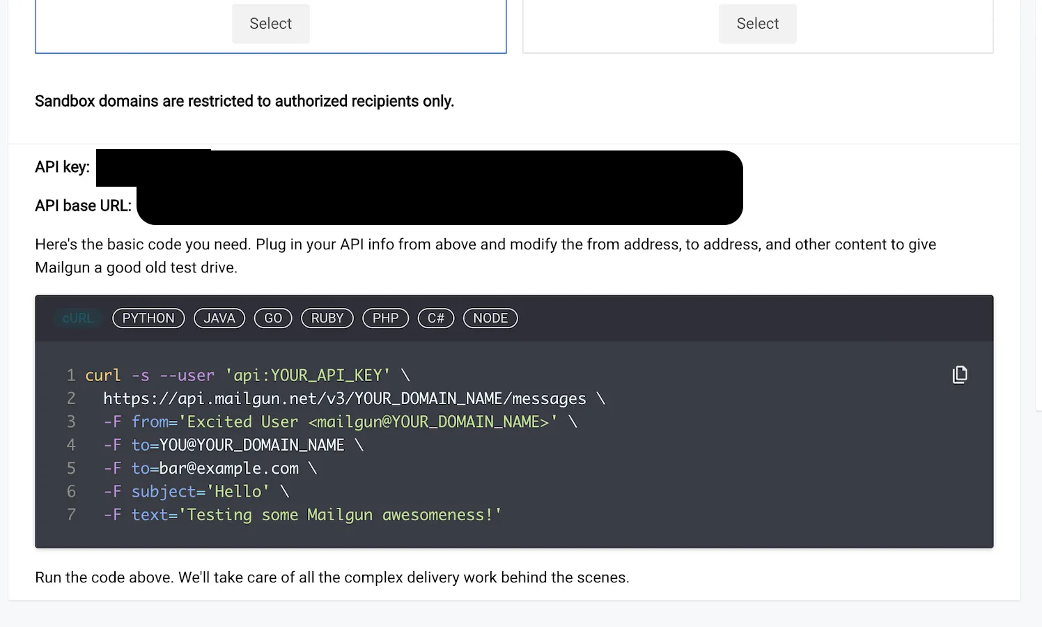Show the JAVA code example
This screenshot has width=1042, height=627.
coord(219,318)
